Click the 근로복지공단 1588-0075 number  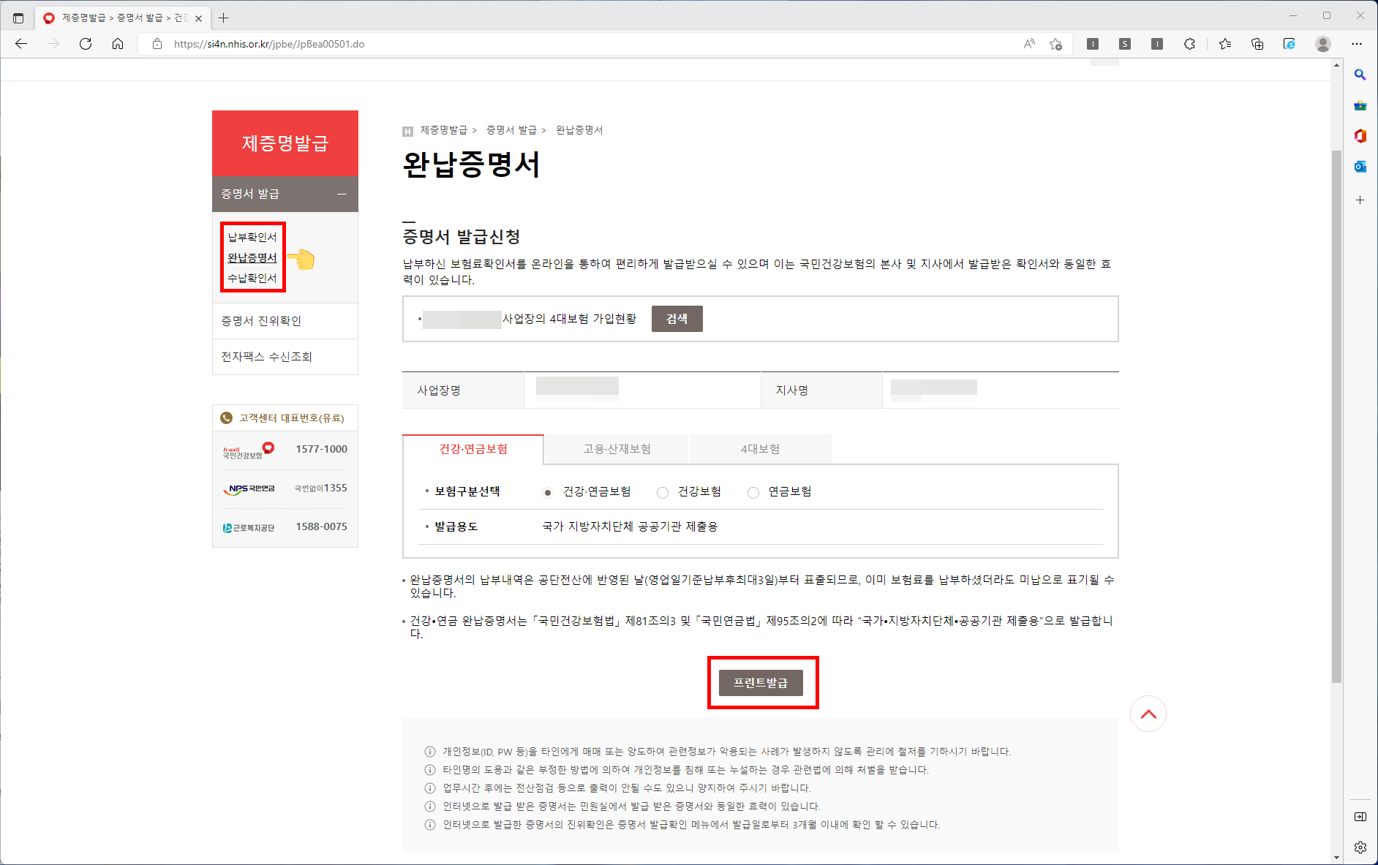[321, 526]
